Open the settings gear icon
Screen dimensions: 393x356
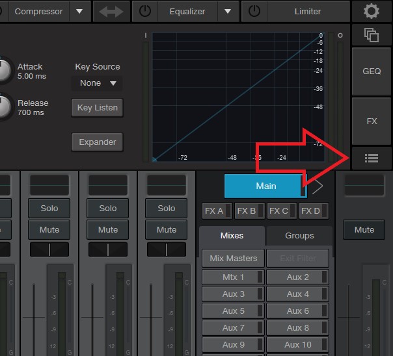click(x=371, y=11)
